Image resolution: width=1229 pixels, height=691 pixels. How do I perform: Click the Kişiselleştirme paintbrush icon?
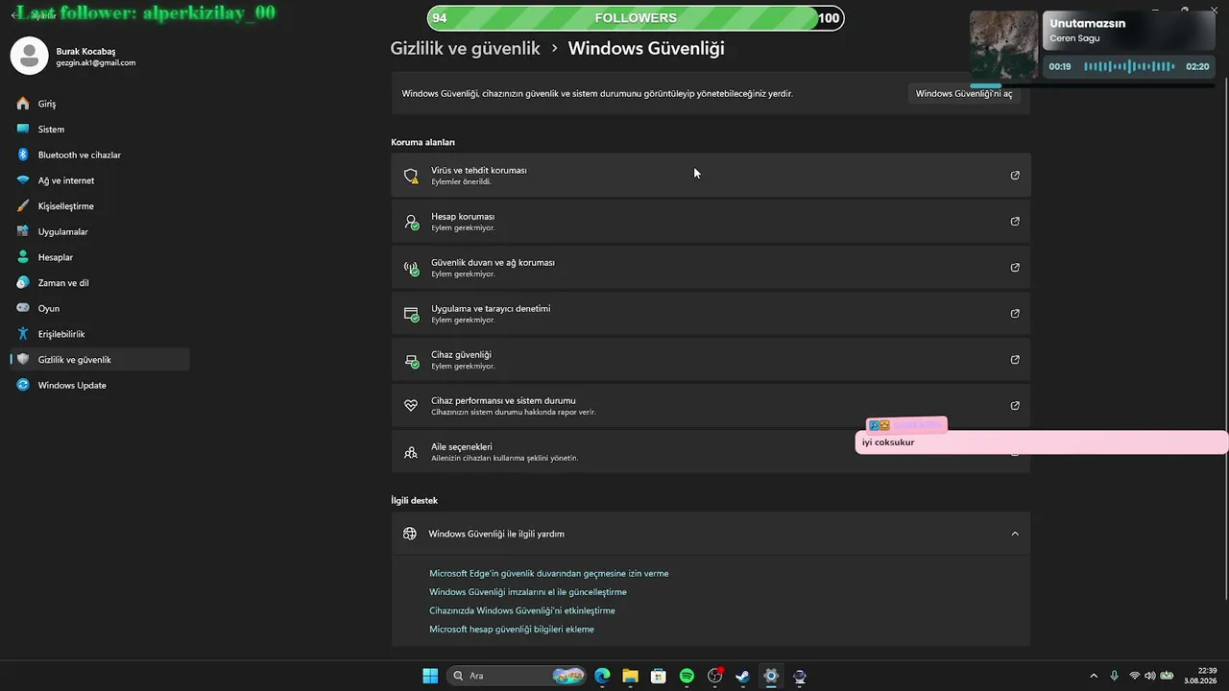[x=23, y=206]
